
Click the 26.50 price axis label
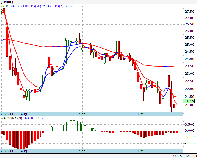pyautogui.click(x=189, y=25)
